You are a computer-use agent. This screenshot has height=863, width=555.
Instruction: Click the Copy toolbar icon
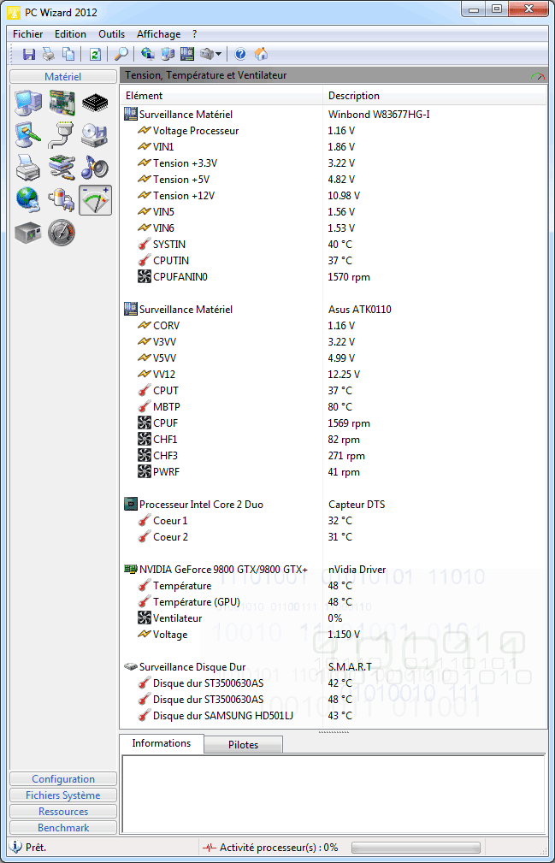tap(68, 54)
